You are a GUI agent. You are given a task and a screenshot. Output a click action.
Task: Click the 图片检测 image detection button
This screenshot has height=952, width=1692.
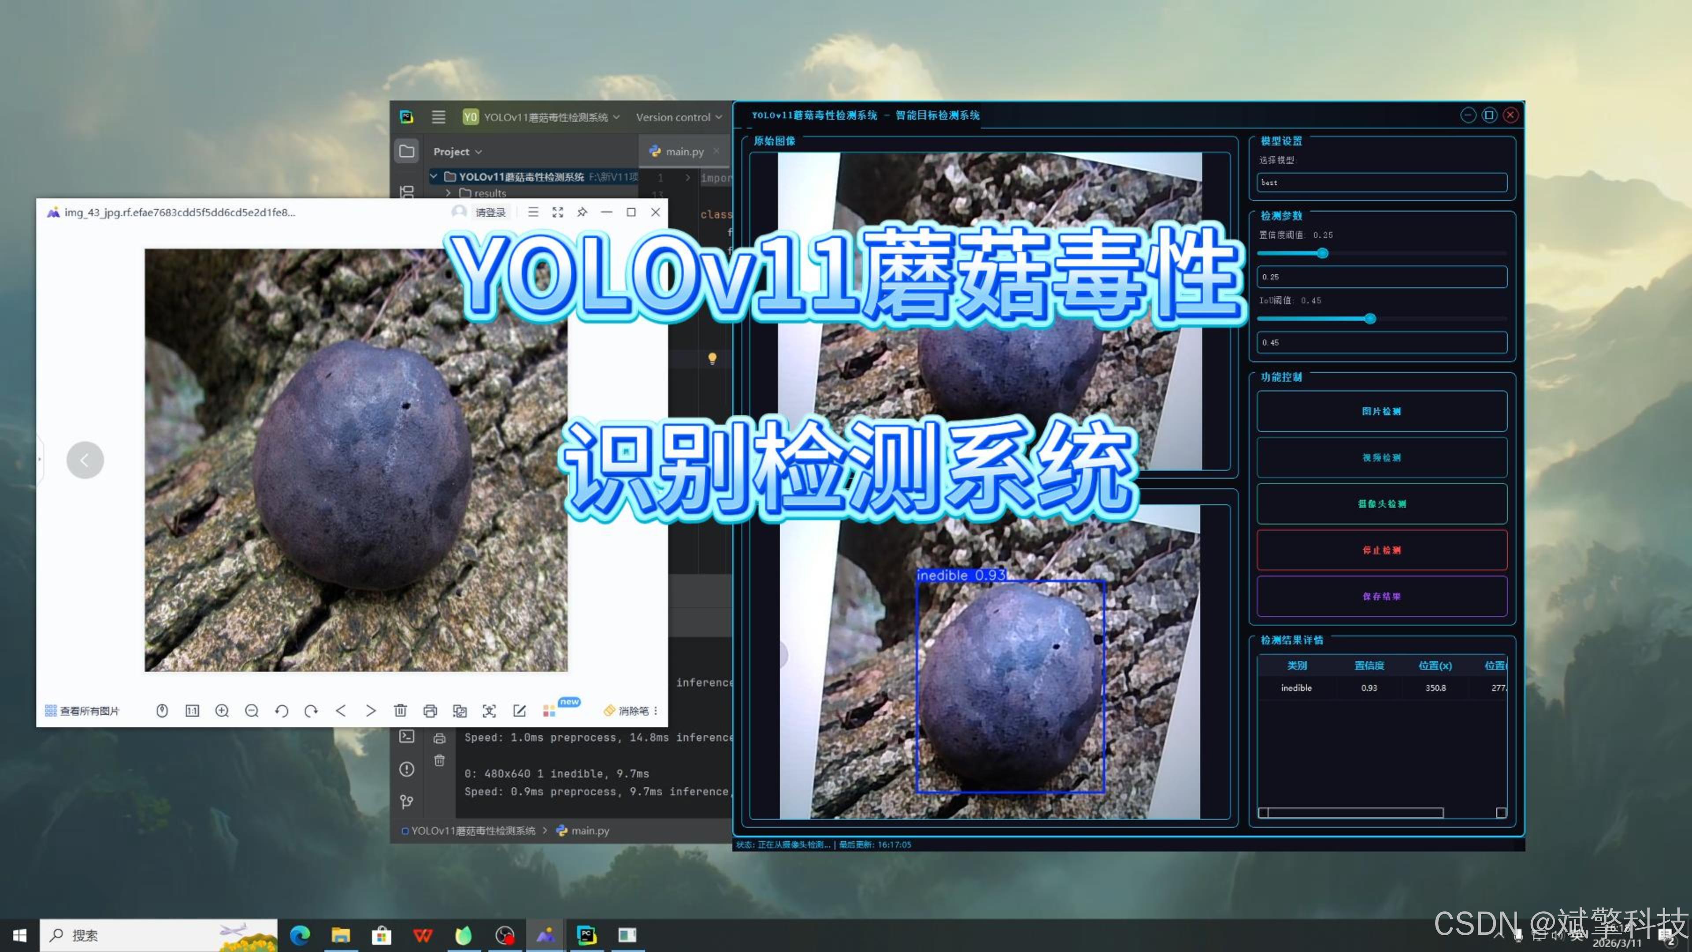(x=1381, y=411)
